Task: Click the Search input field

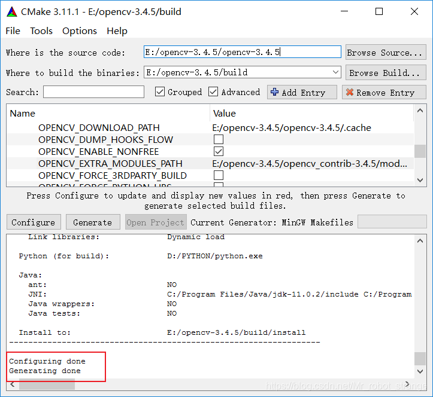Action: coord(93,92)
